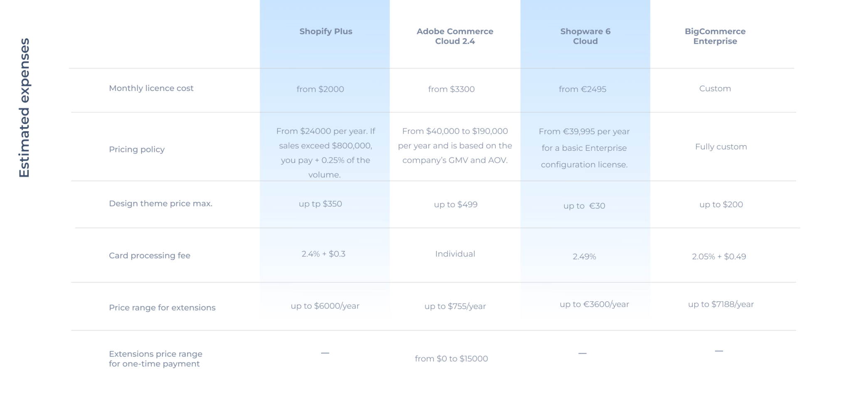Click the Design theme price max. label
Viewport: 851px width, 400px height.
pos(160,204)
